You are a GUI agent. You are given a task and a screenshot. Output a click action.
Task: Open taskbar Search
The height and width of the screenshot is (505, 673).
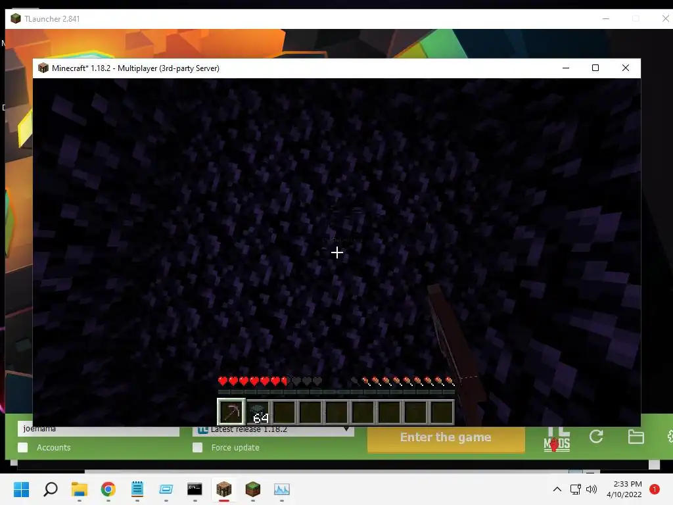(51, 489)
